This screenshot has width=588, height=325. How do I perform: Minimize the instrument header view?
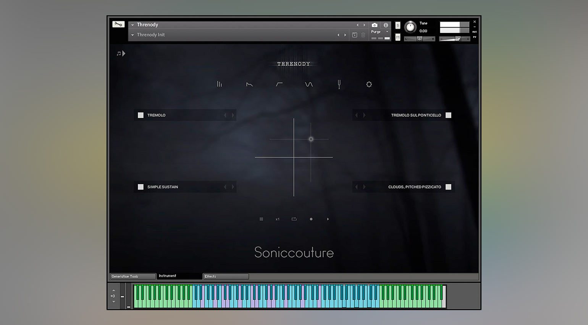475,27
